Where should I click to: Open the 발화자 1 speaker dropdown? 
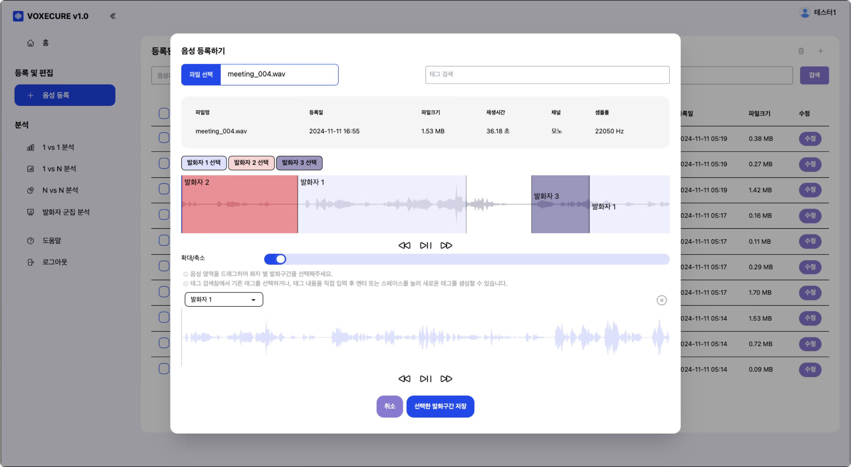click(224, 300)
